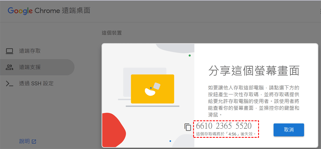Open 透過 SSH 設定 in the sidebar

37,83
